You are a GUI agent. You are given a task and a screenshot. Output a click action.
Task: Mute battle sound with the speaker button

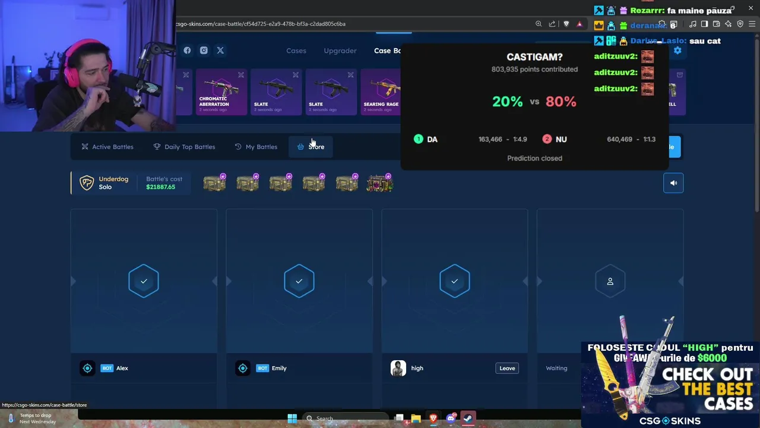coord(673,183)
